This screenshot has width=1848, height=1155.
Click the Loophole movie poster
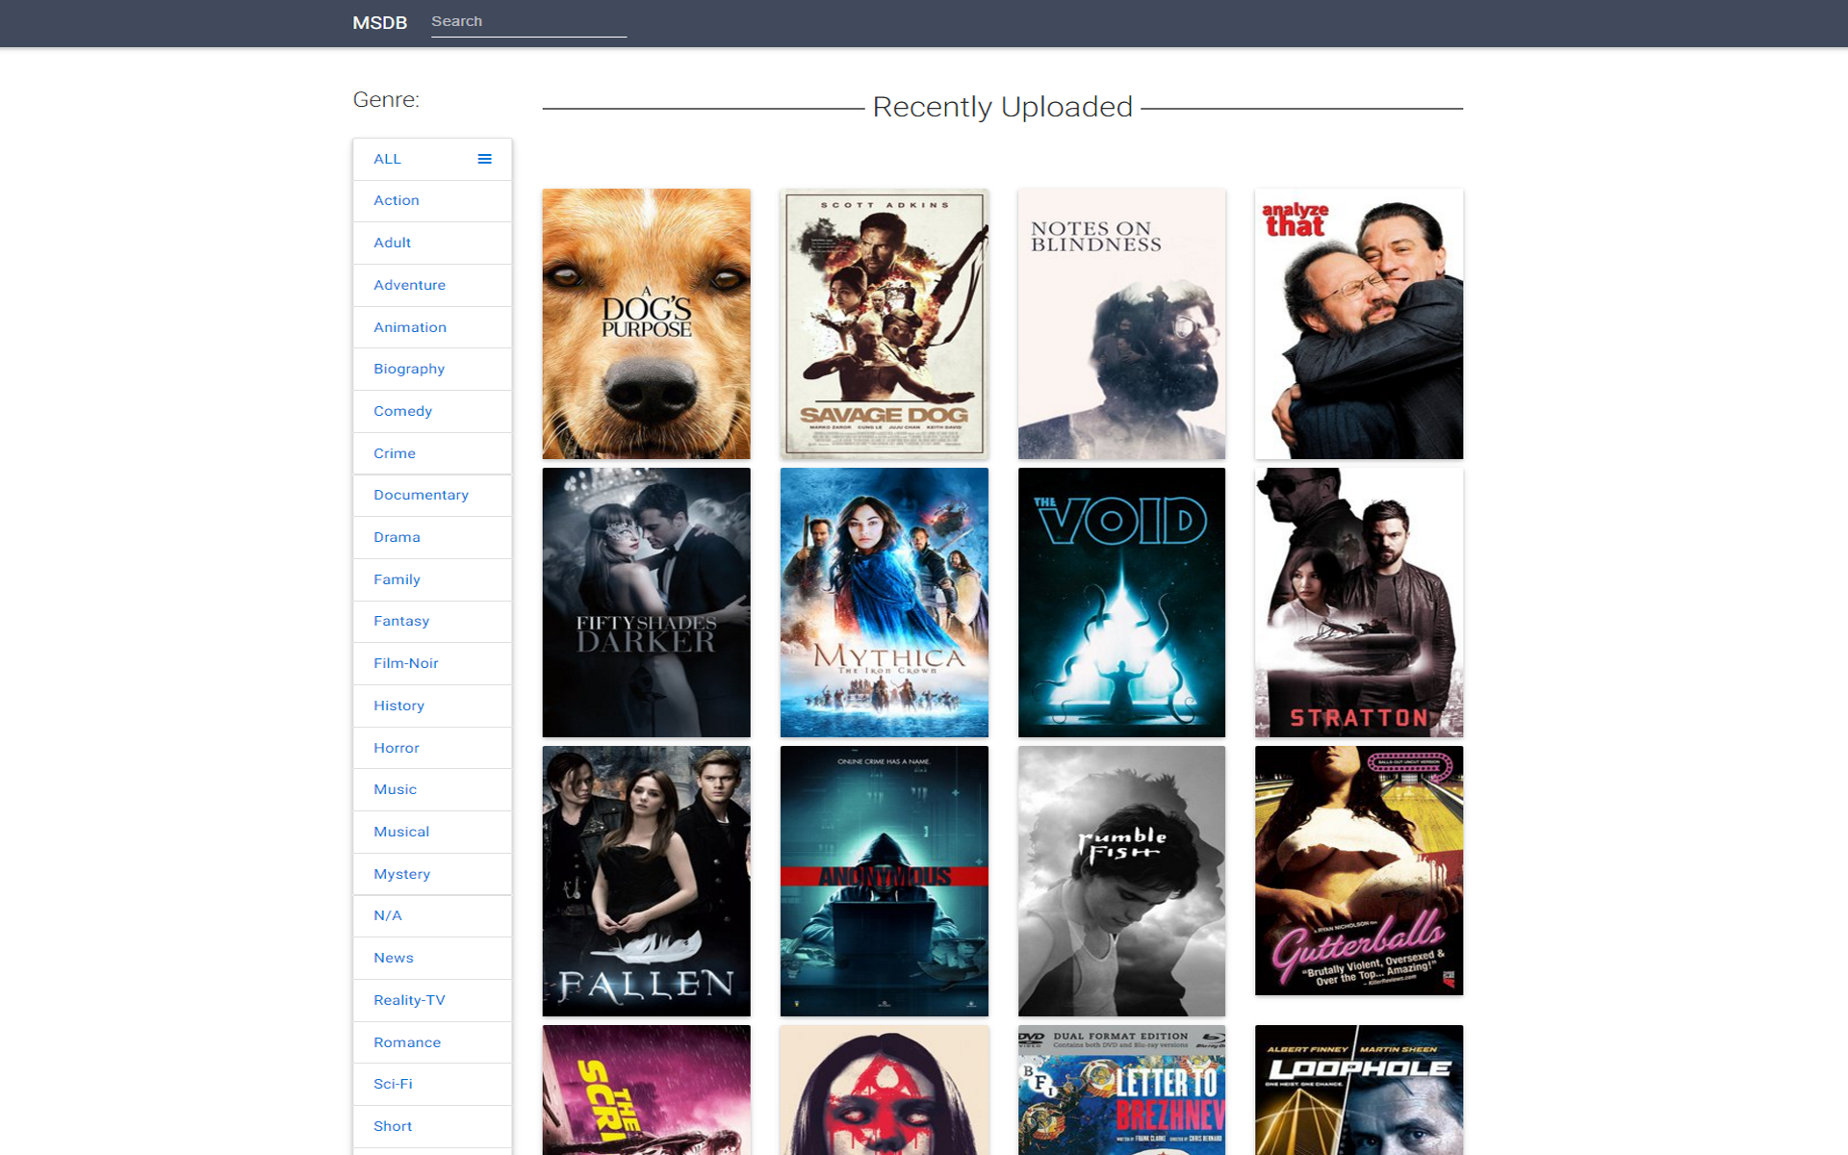1359,1090
